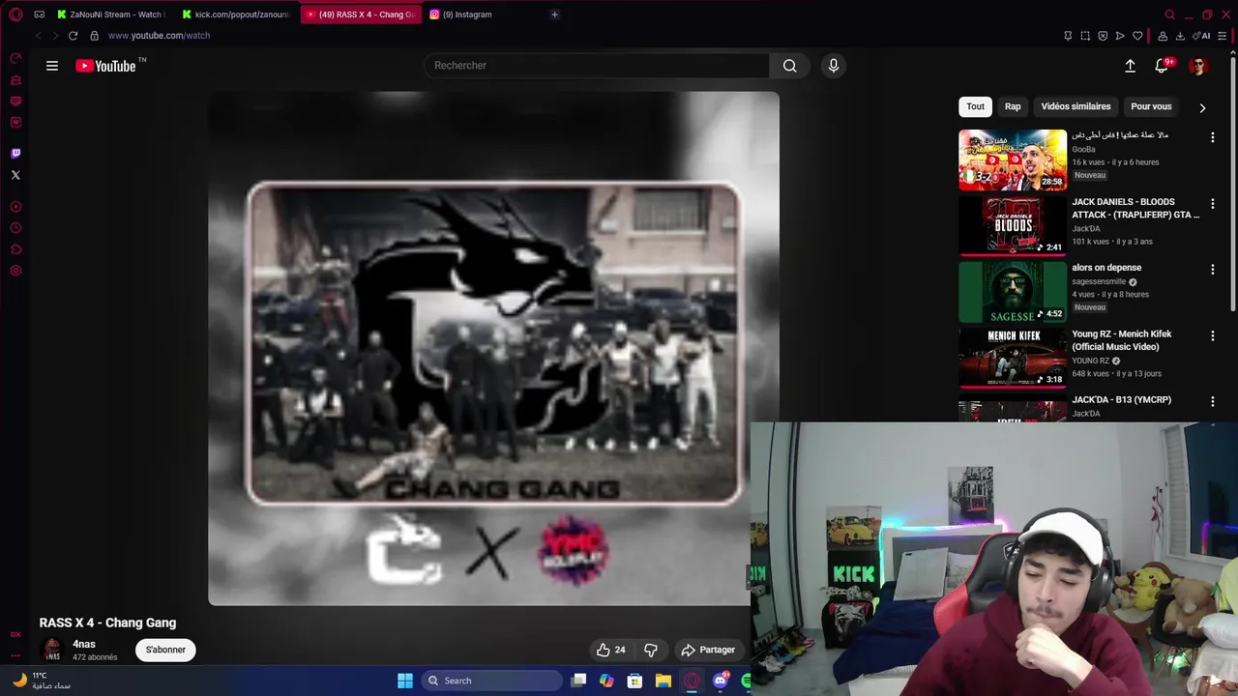Open alors on depense video title
Viewport: 1238px width, 696px height.
pyautogui.click(x=1106, y=268)
